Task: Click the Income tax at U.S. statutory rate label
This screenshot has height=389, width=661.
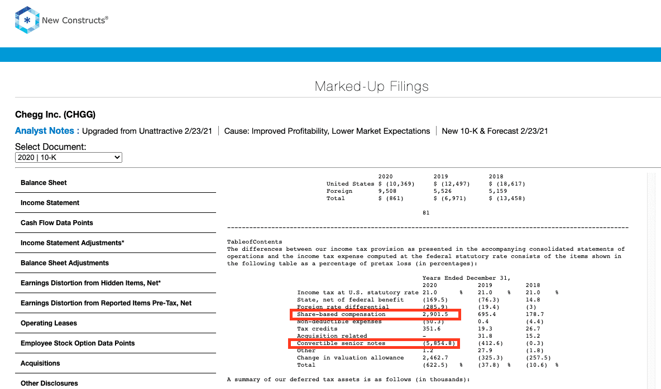Action: 357,293
